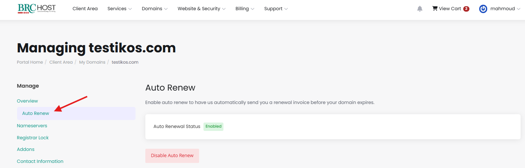Screen dimensions: 525x168
Task: Open the notifications bell icon
Action: pos(420,9)
